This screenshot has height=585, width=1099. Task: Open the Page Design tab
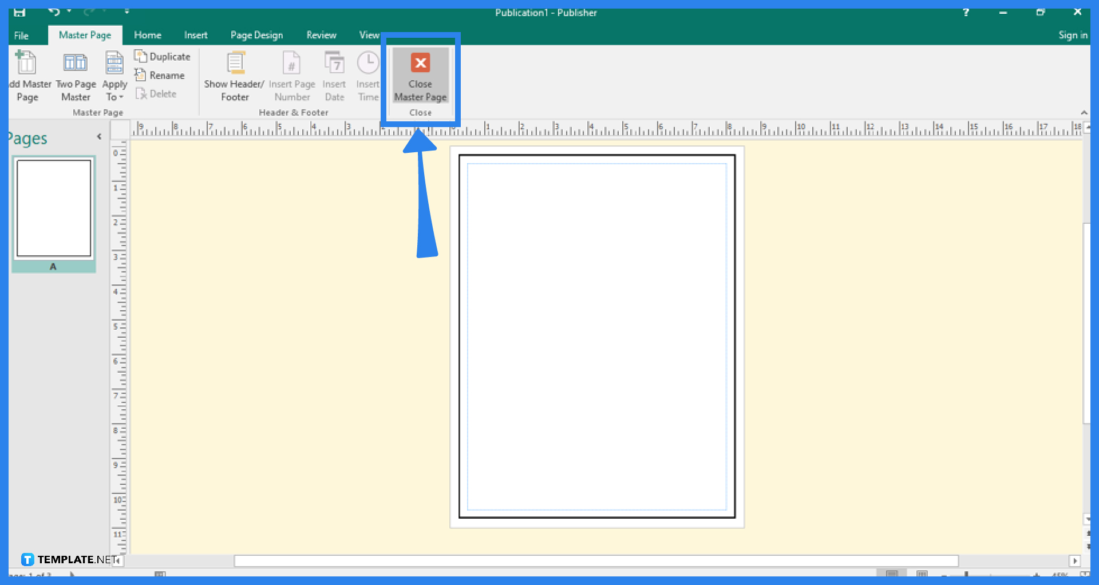[256, 35]
